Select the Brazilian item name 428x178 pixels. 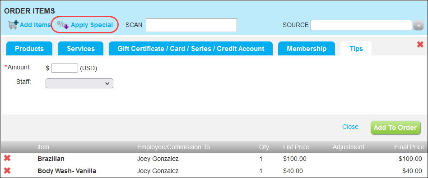point(51,159)
